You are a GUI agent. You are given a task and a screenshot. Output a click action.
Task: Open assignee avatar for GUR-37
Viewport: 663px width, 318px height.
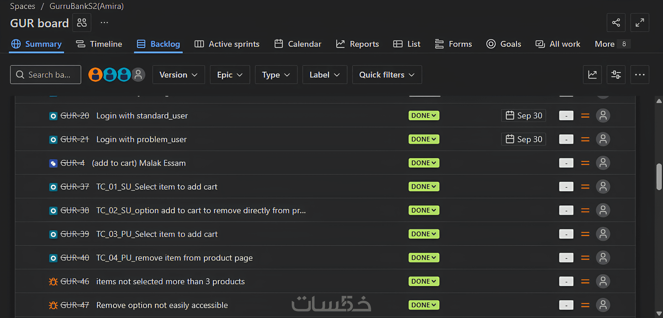click(x=603, y=187)
